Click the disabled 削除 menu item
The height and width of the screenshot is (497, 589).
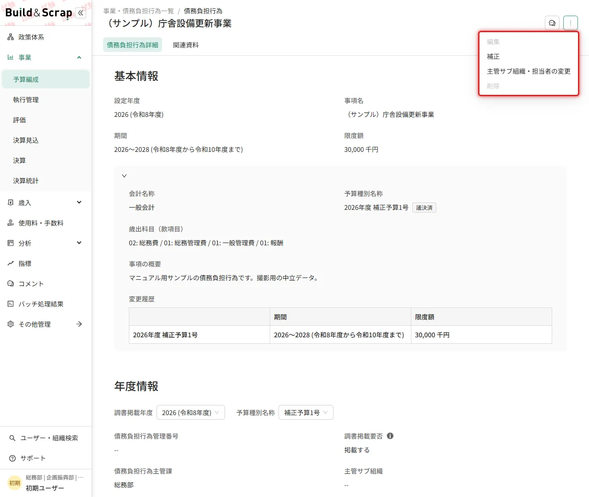528,86
